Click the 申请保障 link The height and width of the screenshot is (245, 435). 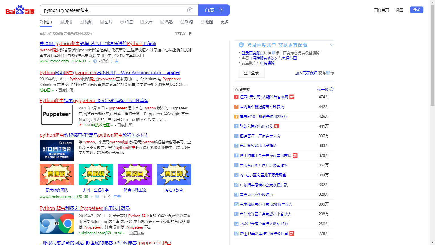pos(267,63)
